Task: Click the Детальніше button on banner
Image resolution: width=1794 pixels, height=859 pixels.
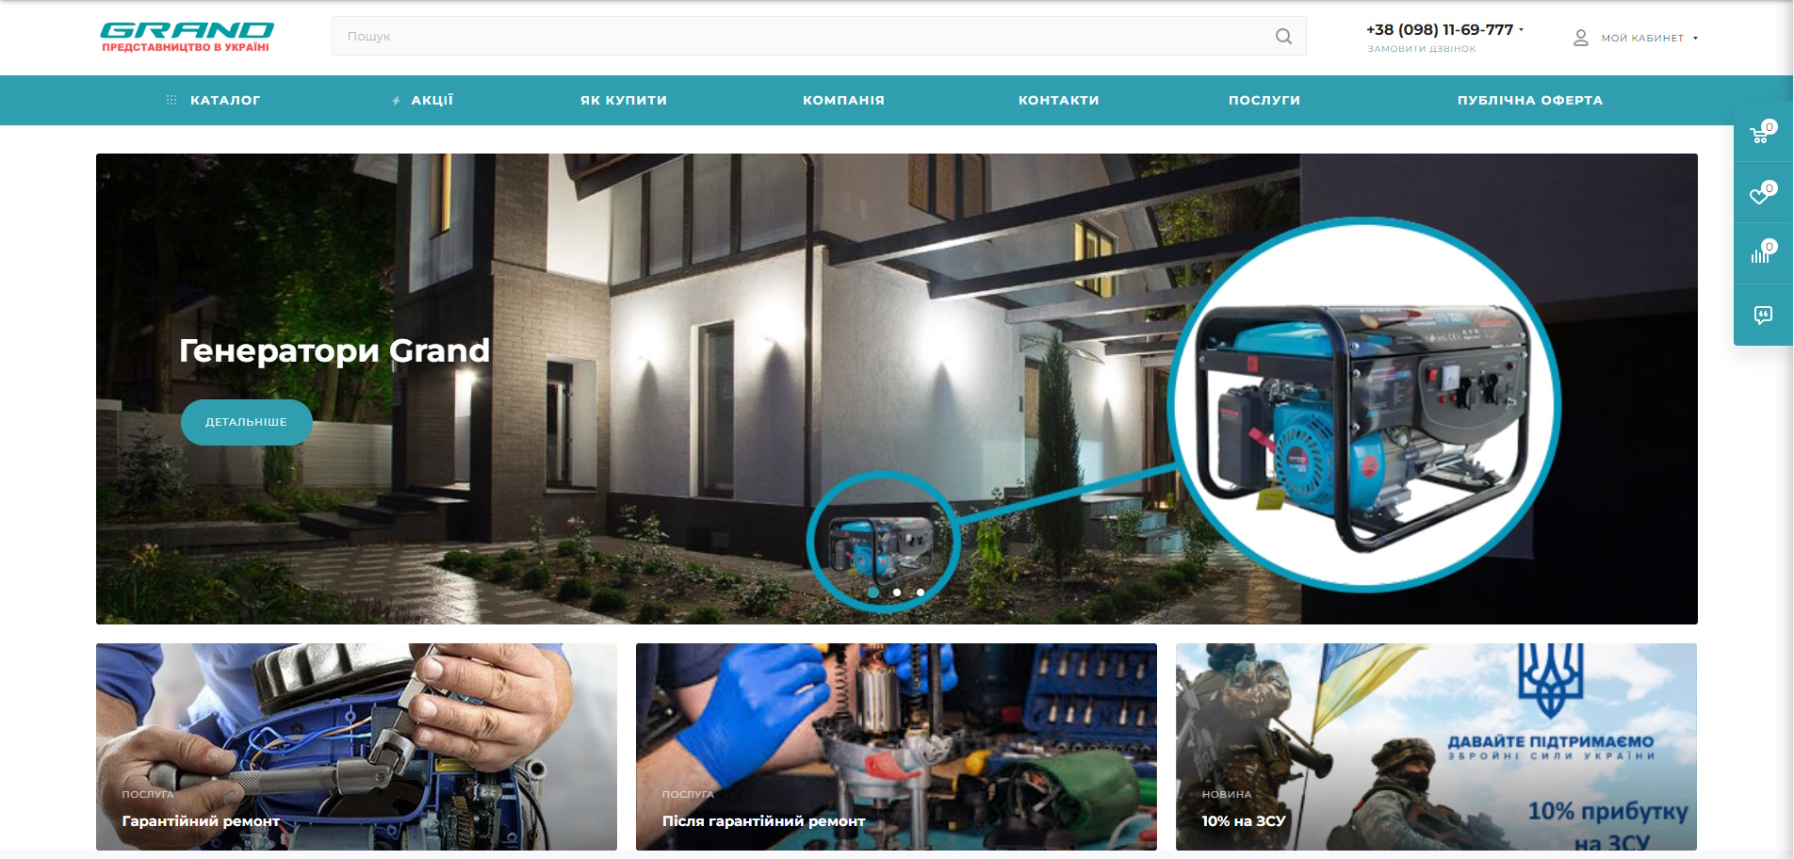Action: click(x=246, y=422)
